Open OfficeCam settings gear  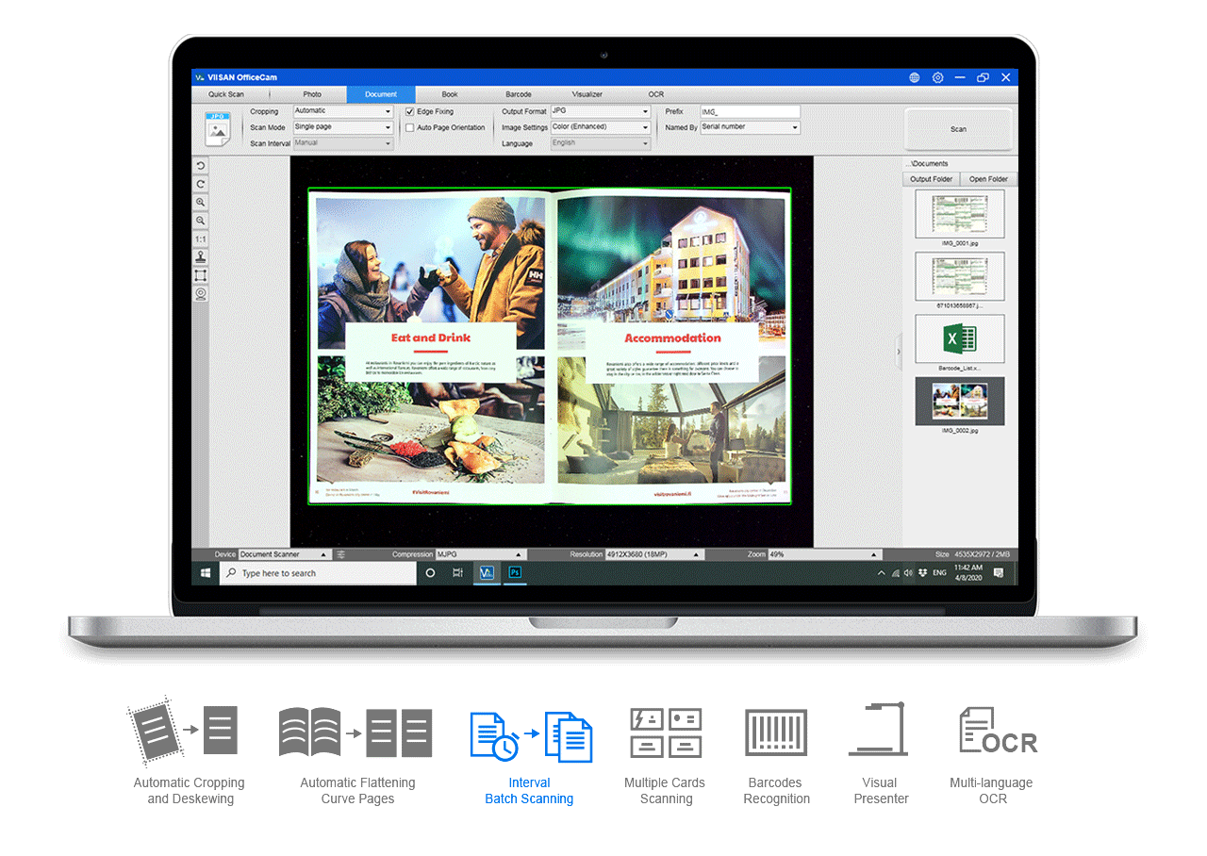coord(937,77)
